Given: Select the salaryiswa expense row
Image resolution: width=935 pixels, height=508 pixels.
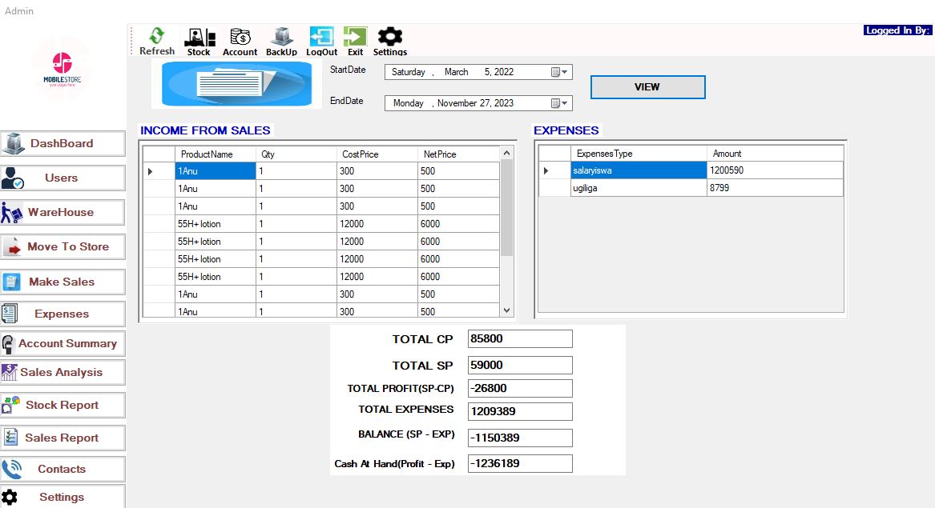Looking at the screenshot, I should (x=691, y=170).
